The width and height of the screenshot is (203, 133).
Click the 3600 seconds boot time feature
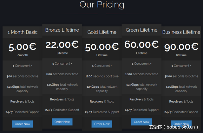coord(181,76)
